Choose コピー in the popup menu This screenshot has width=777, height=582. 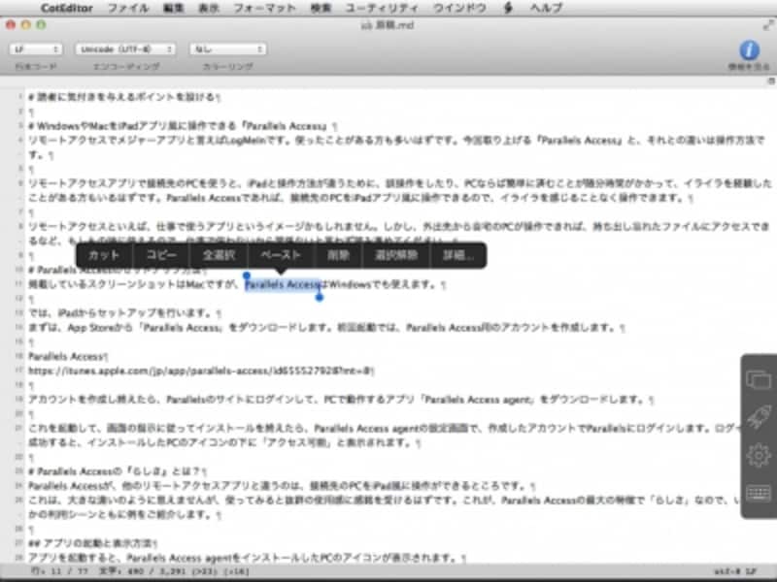click(x=161, y=255)
